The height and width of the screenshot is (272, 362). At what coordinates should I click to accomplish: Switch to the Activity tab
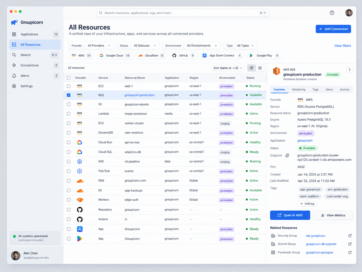344,90
